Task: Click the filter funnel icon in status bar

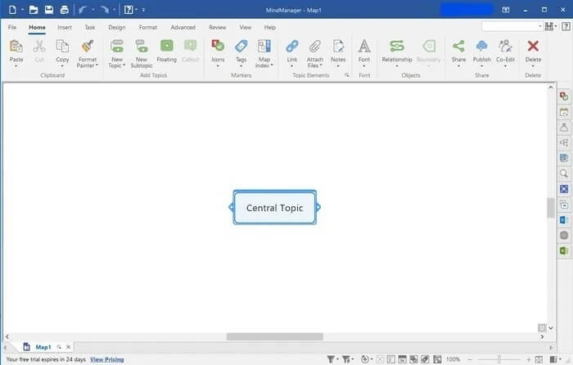Action: (331, 359)
